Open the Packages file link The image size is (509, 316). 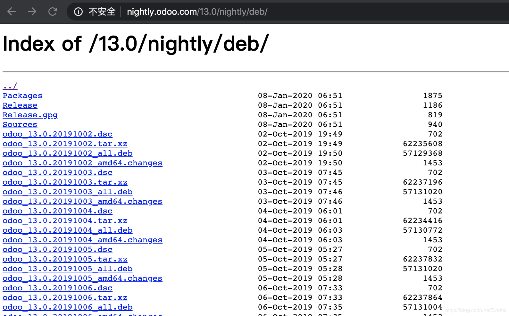point(22,96)
